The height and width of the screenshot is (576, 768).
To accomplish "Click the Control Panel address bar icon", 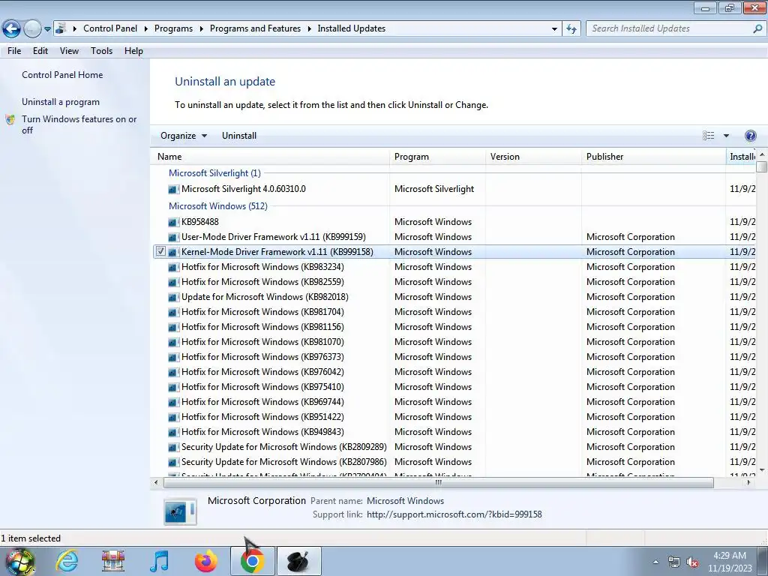I will click(61, 28).
